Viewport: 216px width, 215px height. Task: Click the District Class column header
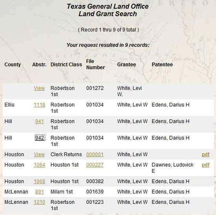[x=66, y=64]
